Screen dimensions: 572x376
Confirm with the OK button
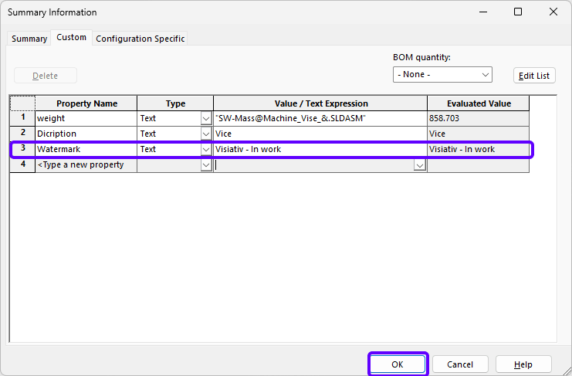point(398,364)
